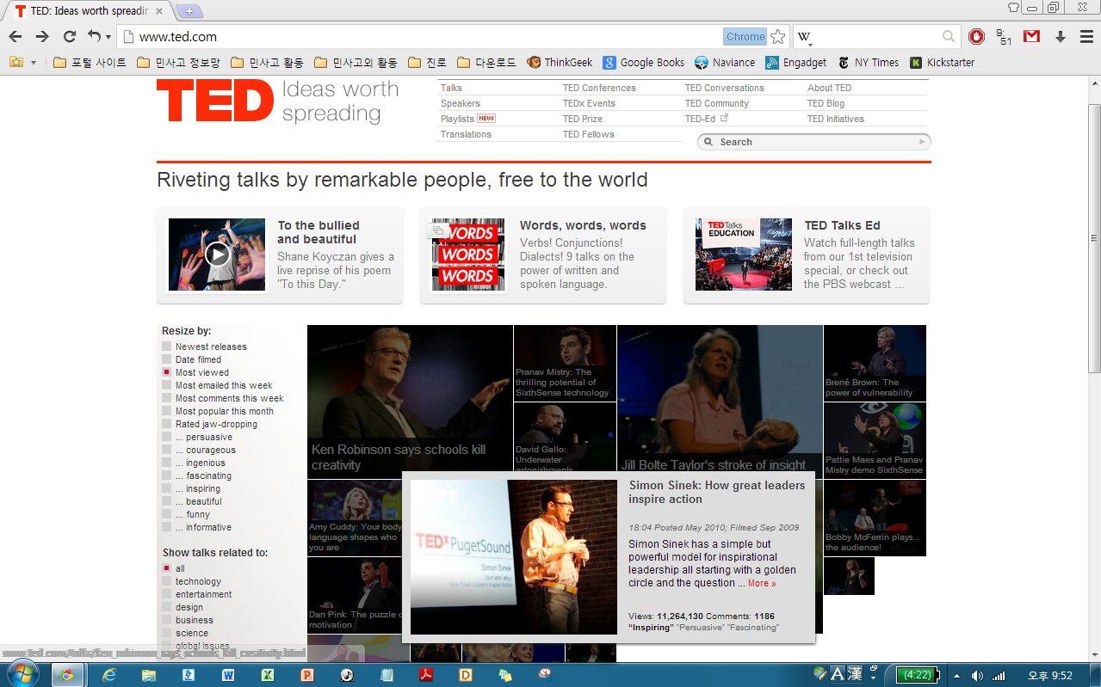Click the "More »" link in Simon Sinek popup
The height and width of the screenshot is (687, 1101).
pyautogui.click(x=763, y=582)
